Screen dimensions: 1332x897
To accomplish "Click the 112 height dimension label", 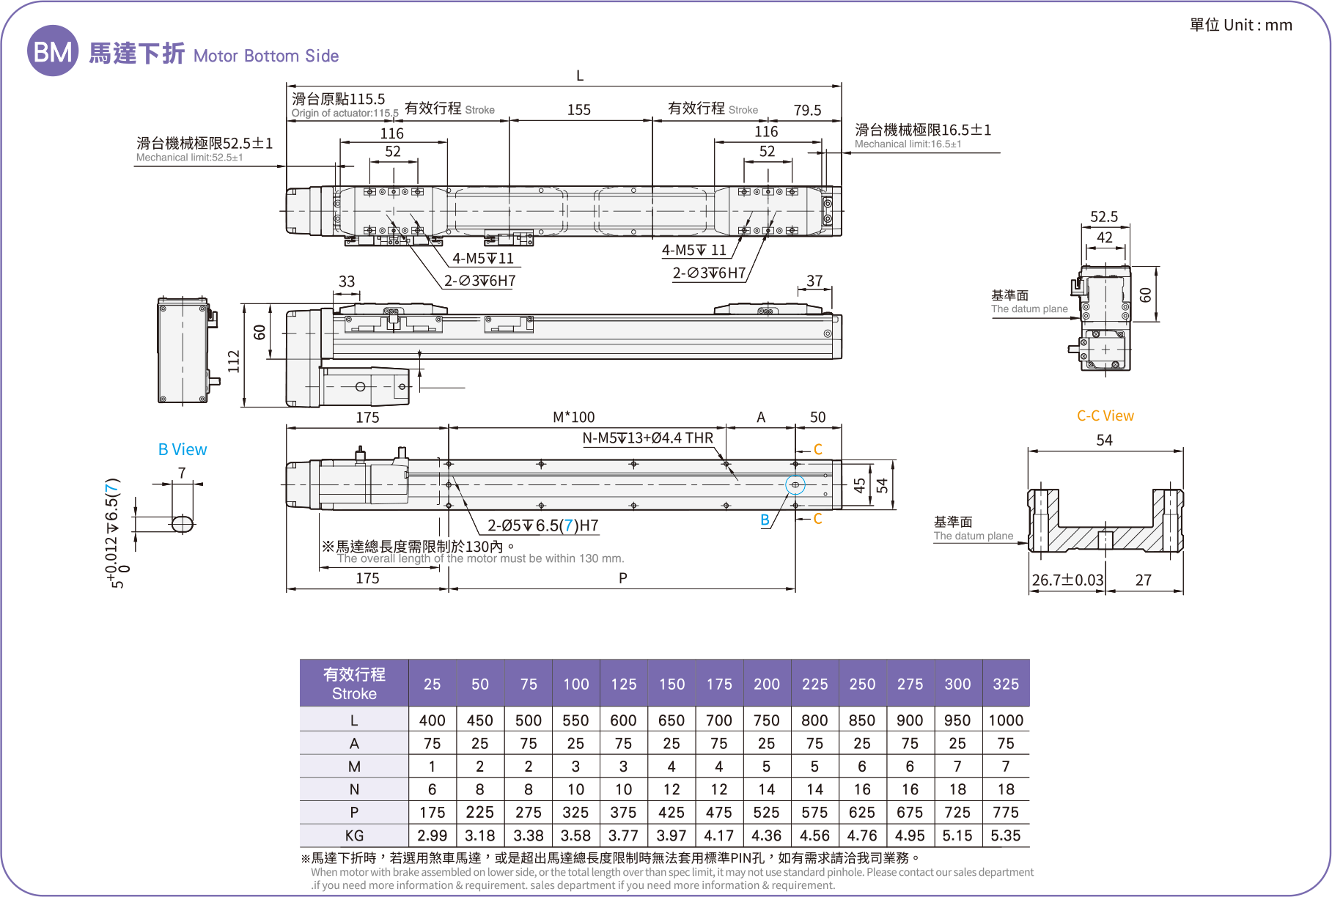I will tap(234, 361).
